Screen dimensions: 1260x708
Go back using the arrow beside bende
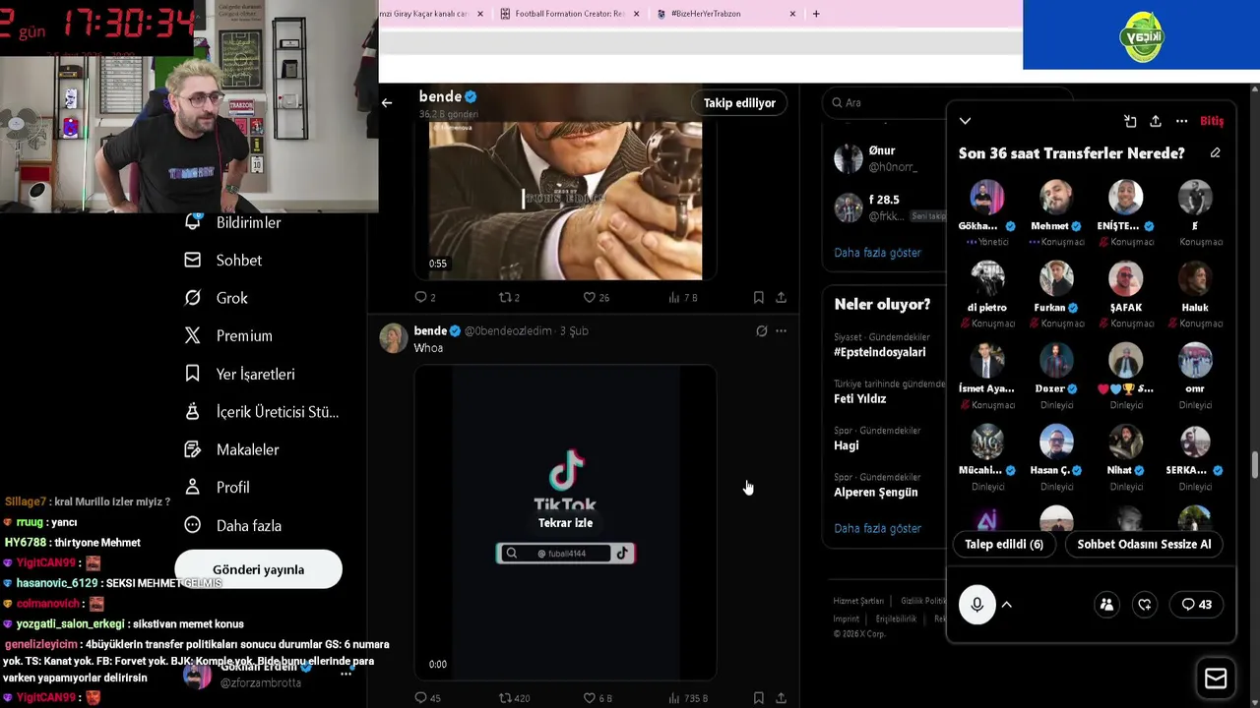(387, 102)
